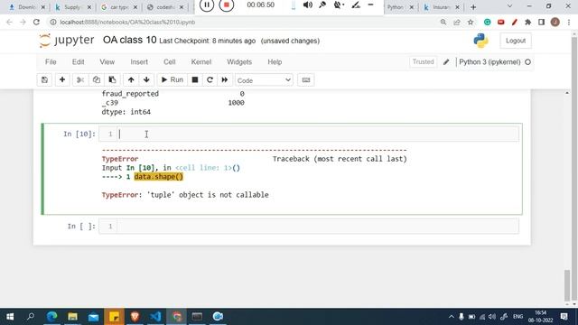
Task: Open the browser three-dot menu
Action: tap(569, 22)
